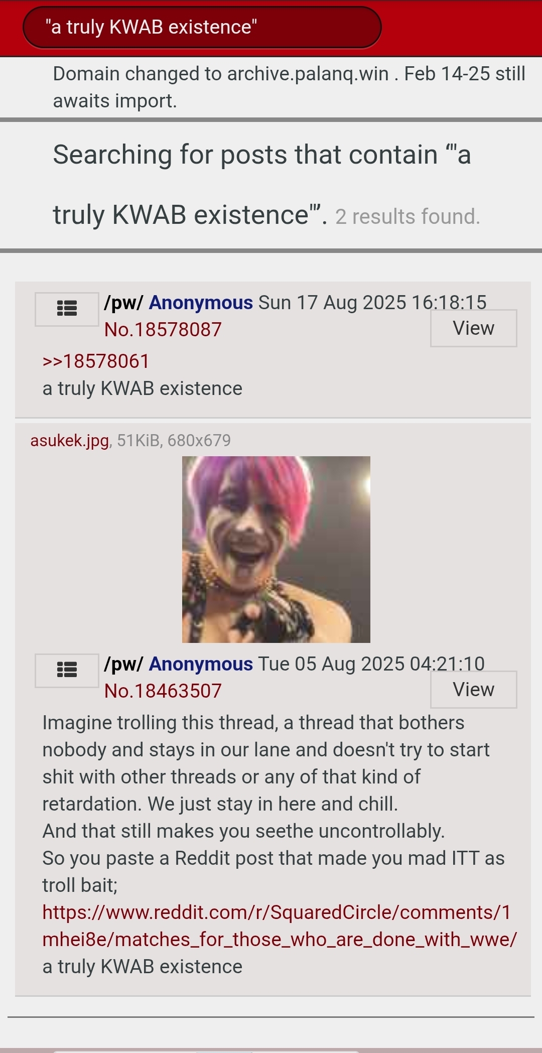Click the search field containing "a truly KWAB existence"
This screenshot has width=542, height=1053.
[202, 28]
